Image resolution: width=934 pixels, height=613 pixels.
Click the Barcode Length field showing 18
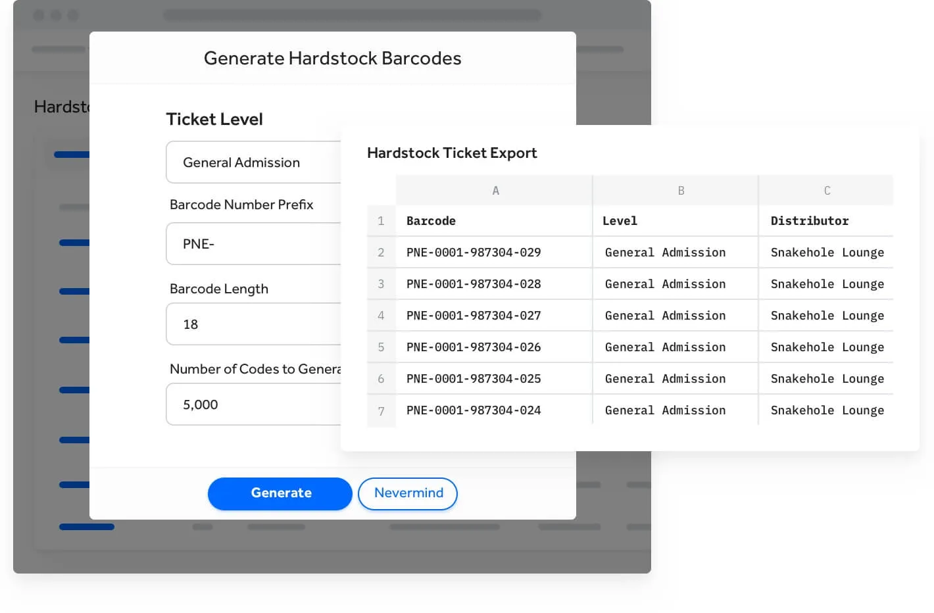click(x=254, y=324)
